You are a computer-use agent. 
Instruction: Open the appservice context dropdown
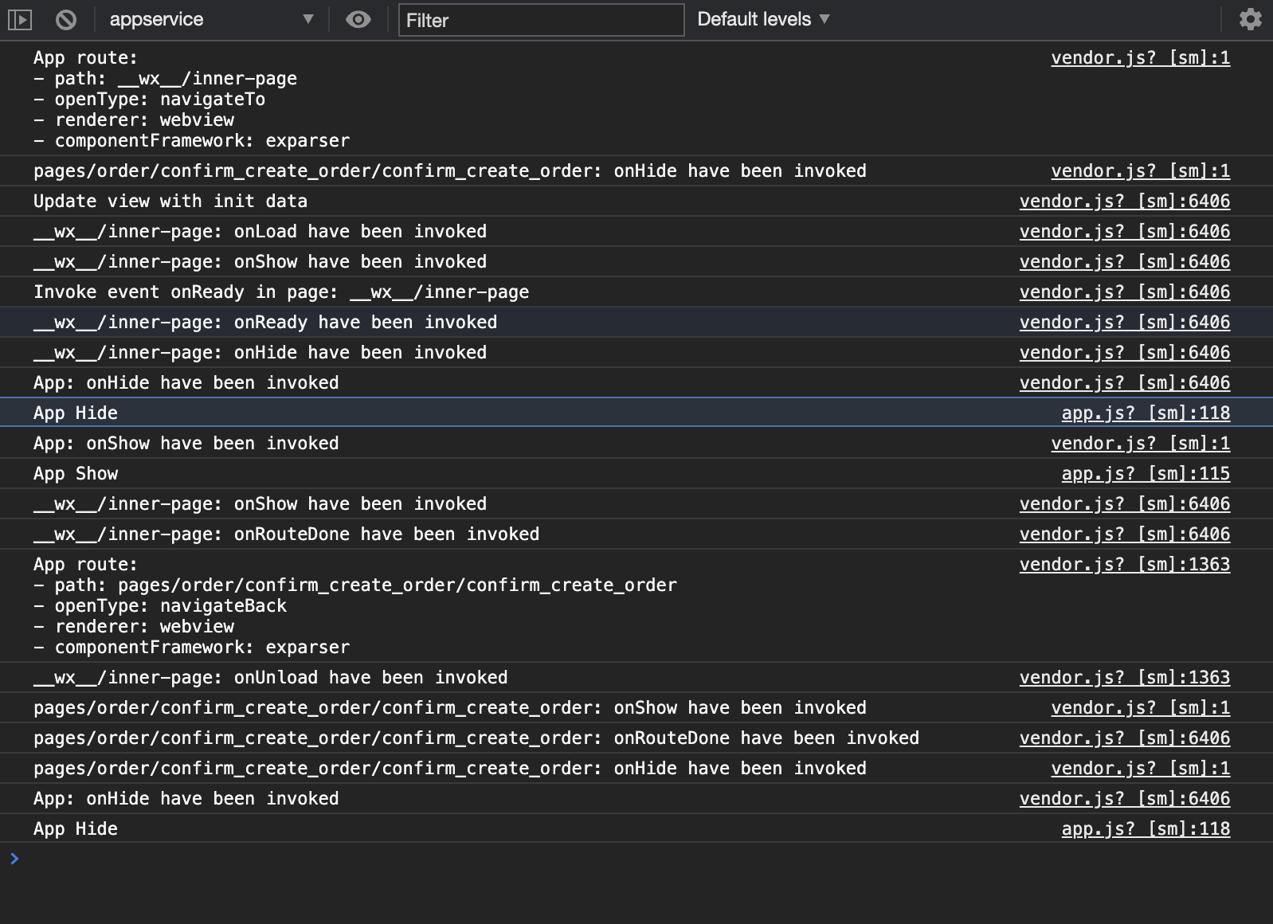click(x=211, y=19)
